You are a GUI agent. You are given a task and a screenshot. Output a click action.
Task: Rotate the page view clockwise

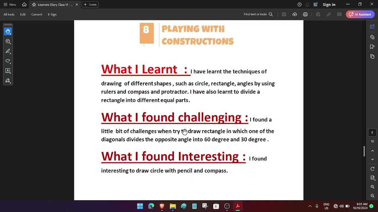(x=372, y=169)
